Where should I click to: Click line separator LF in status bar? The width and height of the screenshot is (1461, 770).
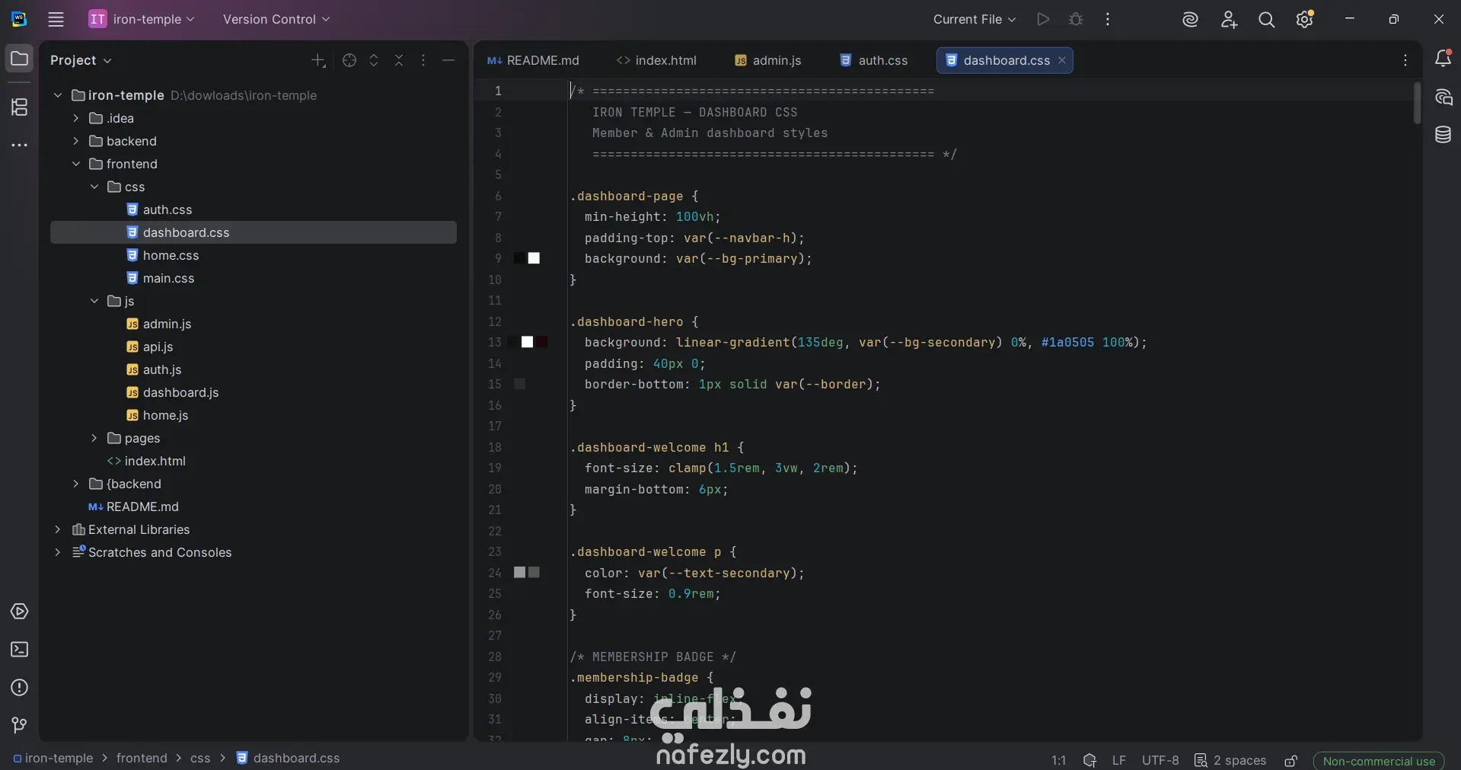1118,760
